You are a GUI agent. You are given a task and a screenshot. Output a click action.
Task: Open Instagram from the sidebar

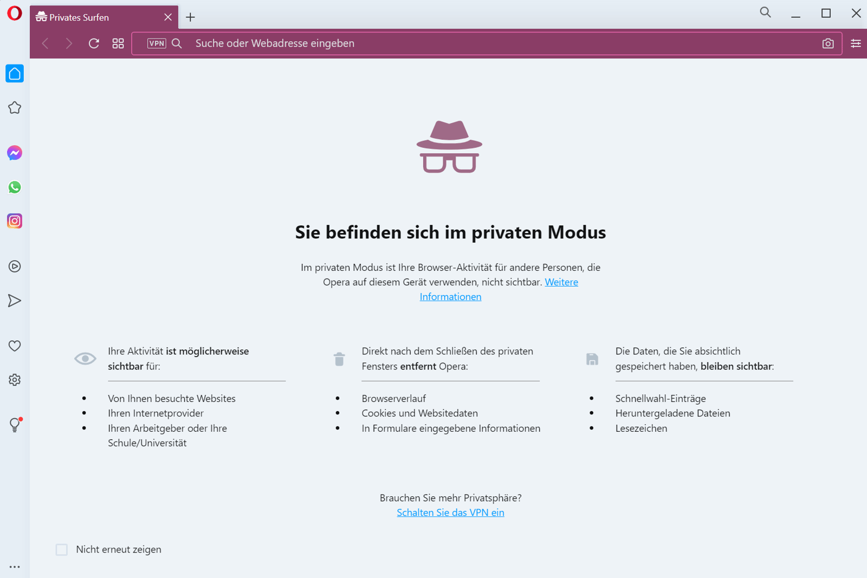coord(15,220)
